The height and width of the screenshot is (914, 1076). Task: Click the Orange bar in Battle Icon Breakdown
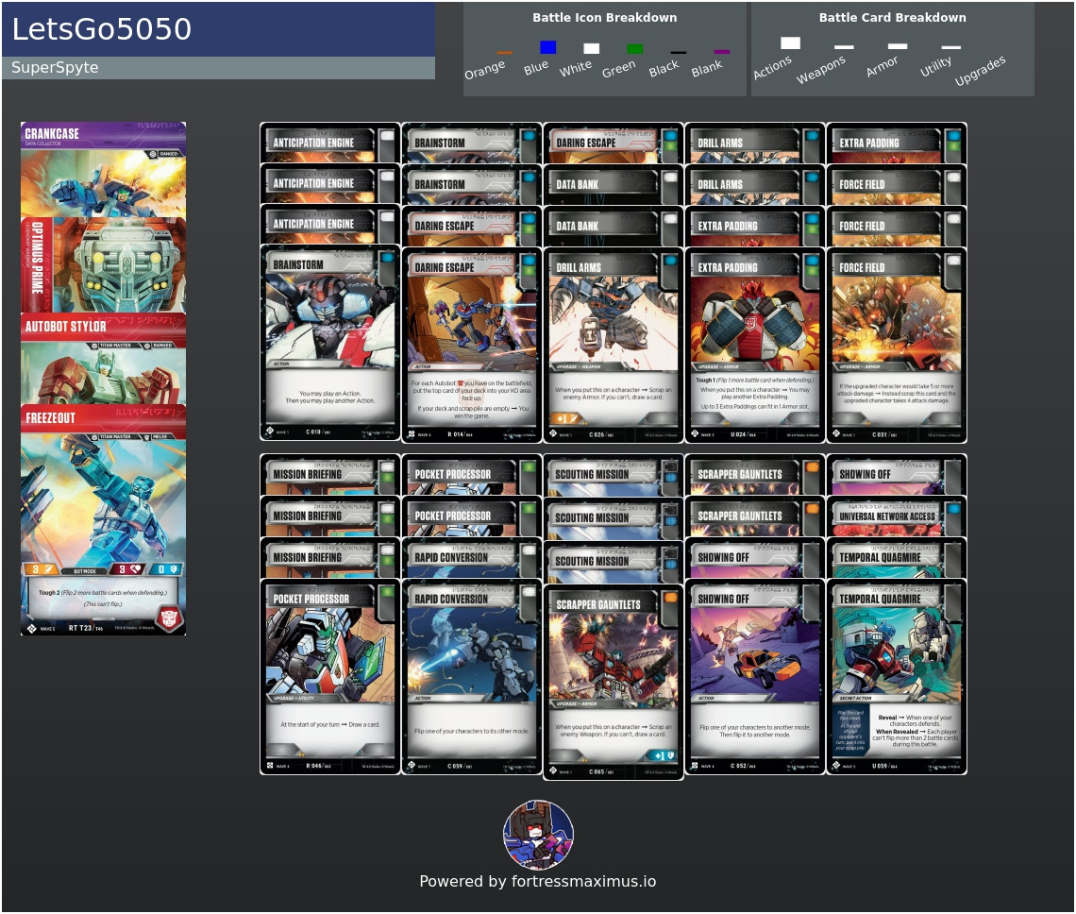click(504, 52)
